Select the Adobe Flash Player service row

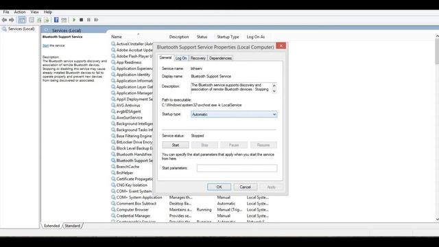tap(132, 56)
